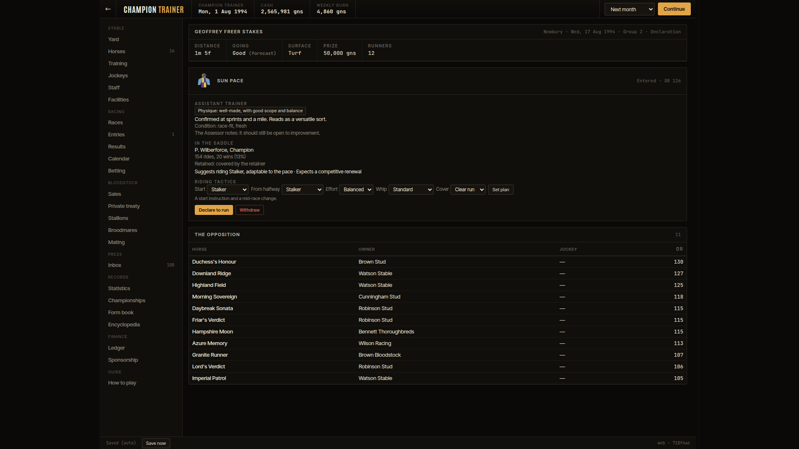Click the Save now button
This screenshot has width=799, height=449.
156,443
